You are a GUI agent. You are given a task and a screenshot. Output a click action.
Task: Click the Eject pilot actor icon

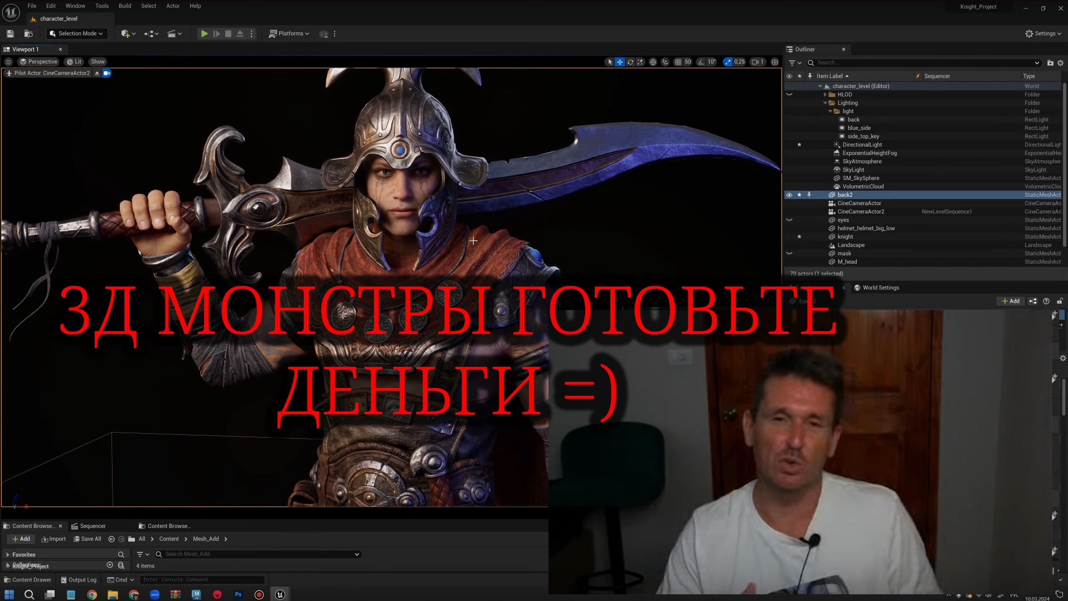tap(97, 73)
